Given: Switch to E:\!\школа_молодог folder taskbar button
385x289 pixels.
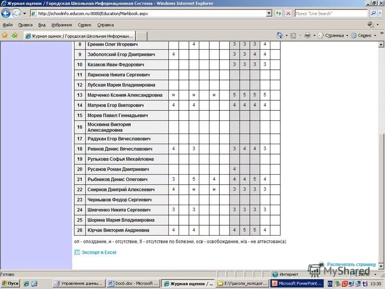Looking at the screenshot, I should tap(242, 283).
